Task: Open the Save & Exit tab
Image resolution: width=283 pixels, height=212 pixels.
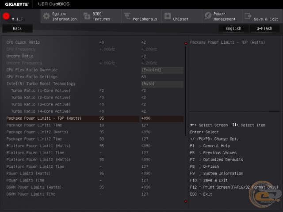Action: pyautogui.click(x=263, y=16)
